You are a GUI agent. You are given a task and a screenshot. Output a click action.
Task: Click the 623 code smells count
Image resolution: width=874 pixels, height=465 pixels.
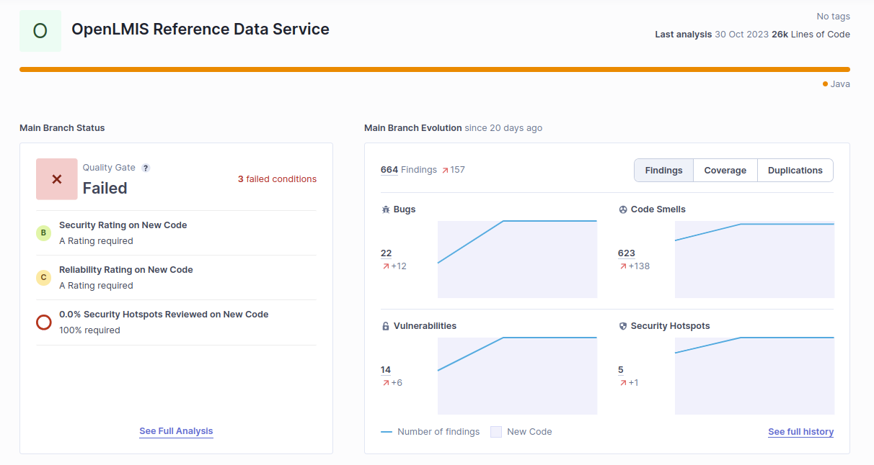pyautogui.click(x=627, y=253)
